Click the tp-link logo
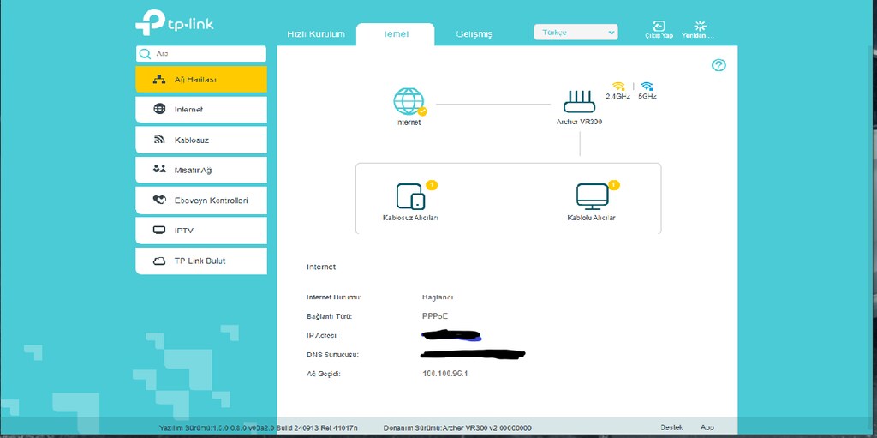The image size is (877, 438). coord(175,22)
